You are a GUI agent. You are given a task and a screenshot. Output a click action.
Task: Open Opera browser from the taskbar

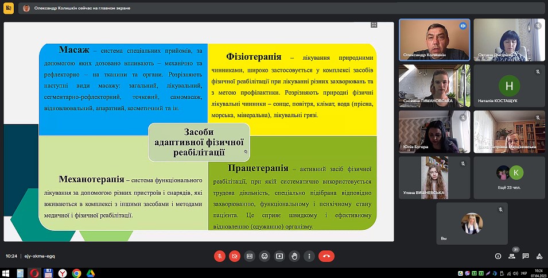(34, 273)
